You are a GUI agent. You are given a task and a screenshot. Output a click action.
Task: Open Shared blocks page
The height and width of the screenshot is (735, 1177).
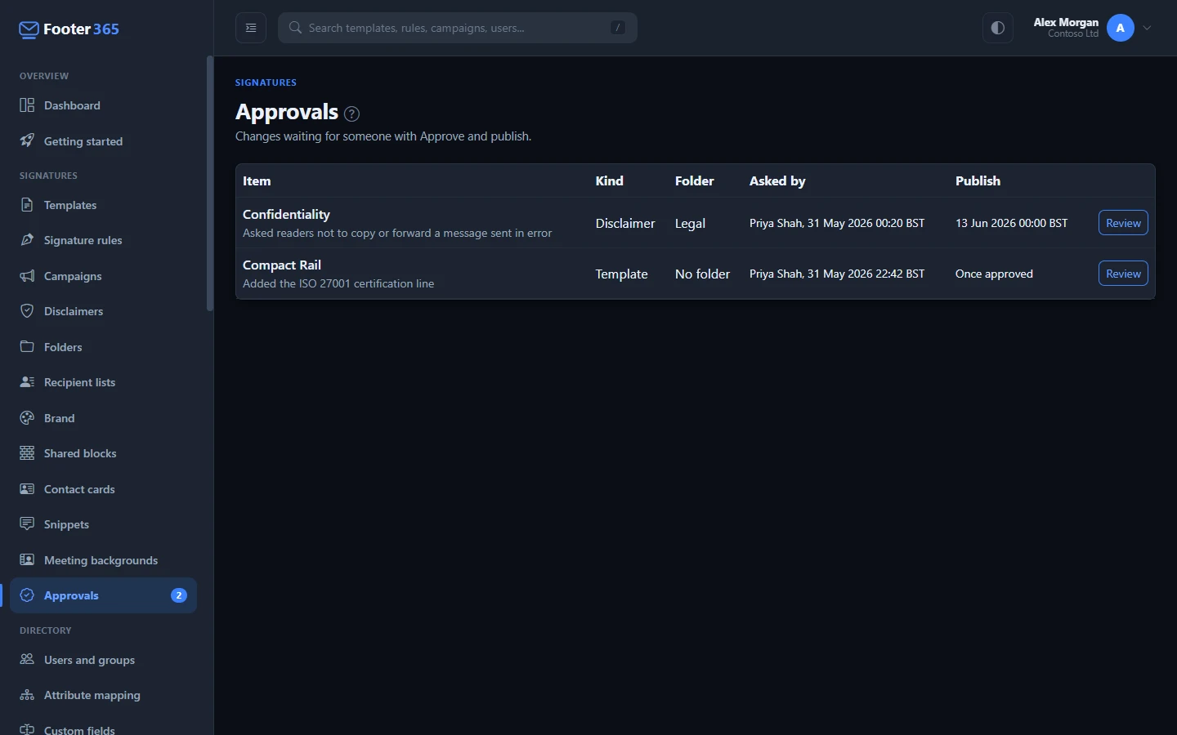pos(103,453)
